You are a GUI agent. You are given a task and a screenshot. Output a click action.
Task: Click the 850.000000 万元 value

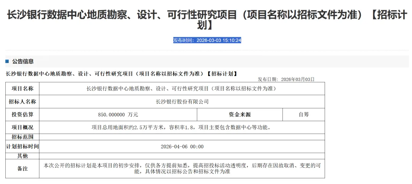[x=118, y=115]
